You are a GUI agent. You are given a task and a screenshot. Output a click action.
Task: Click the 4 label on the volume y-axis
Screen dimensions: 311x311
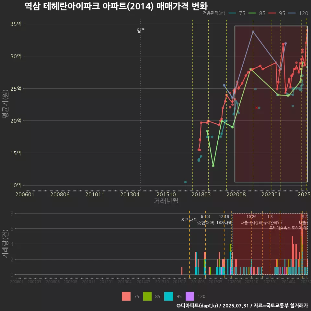click(12, 244)
